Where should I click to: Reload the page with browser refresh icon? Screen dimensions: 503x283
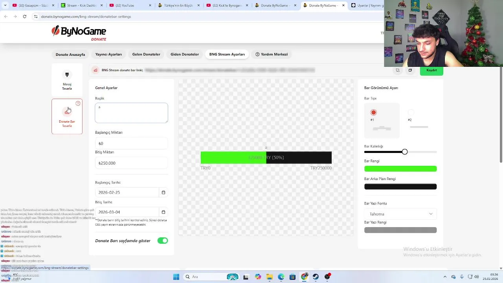(25, 17)
